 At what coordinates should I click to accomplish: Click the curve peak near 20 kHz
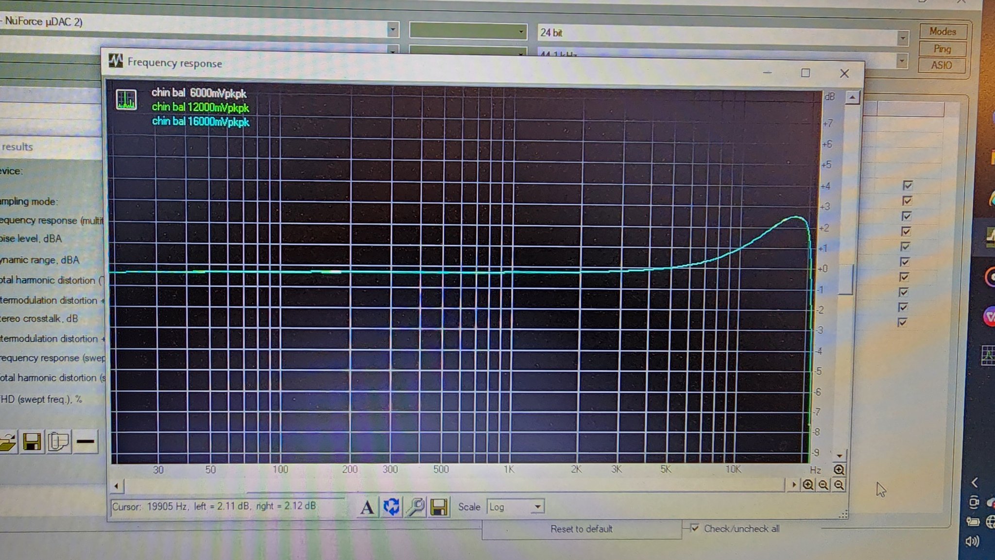[x=796, y=217]
